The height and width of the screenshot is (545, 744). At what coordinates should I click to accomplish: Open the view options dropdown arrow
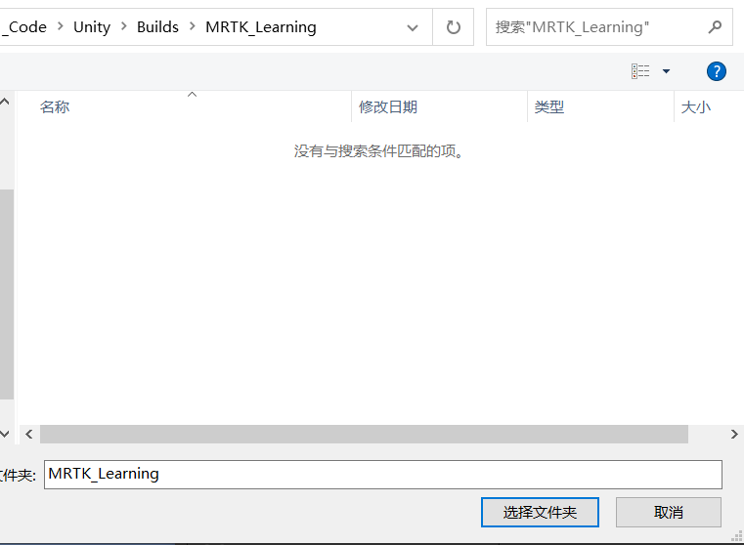[667, 71]
